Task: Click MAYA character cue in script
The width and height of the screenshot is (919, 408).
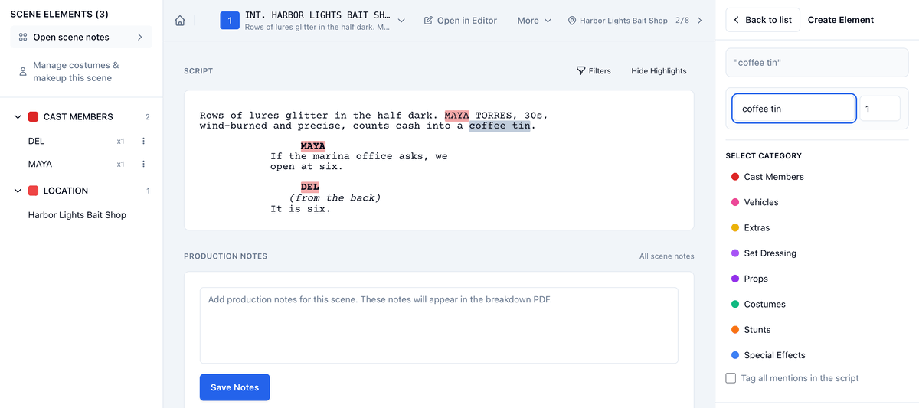Action: 313,146
